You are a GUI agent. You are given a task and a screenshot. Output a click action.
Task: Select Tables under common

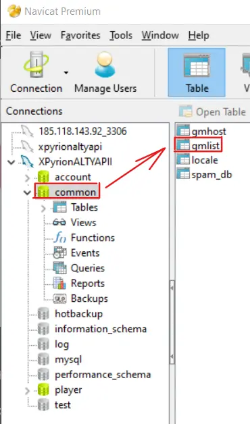pos(84,207)
